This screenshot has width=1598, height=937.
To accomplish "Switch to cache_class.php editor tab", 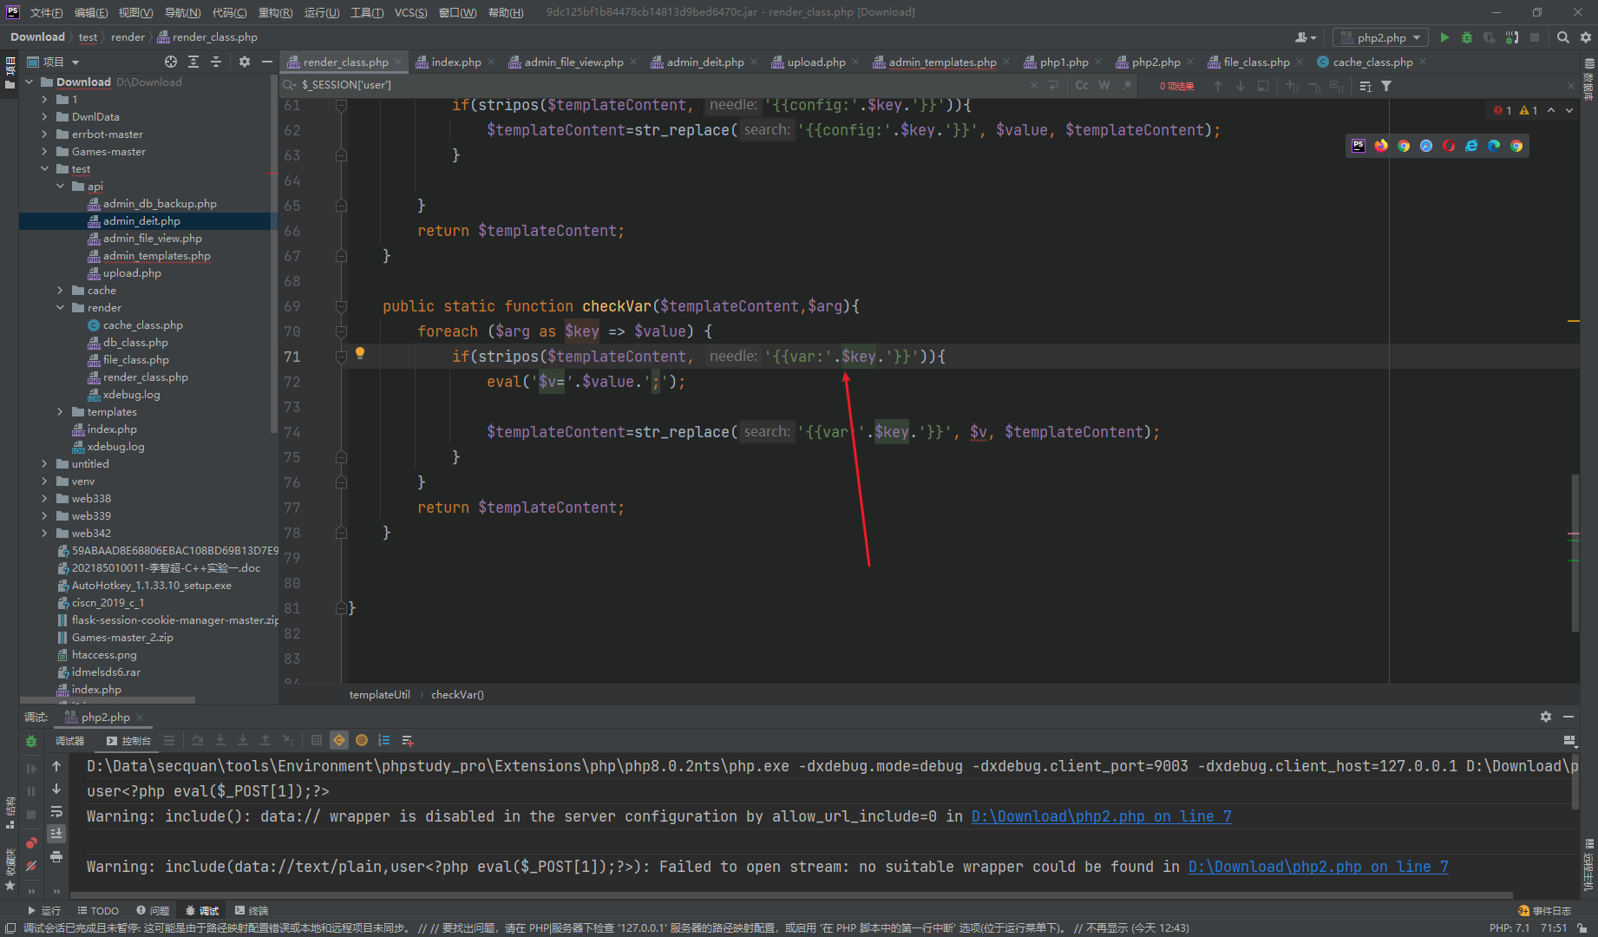I will 1372,62.
